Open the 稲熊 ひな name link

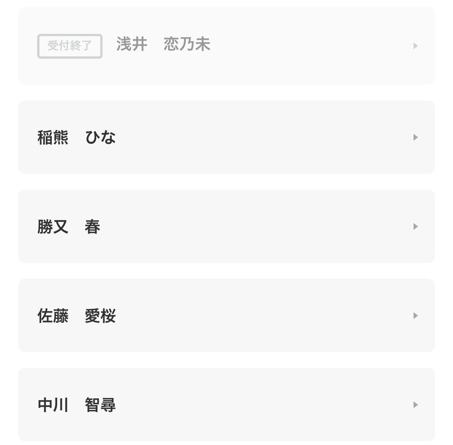point(76,137)
